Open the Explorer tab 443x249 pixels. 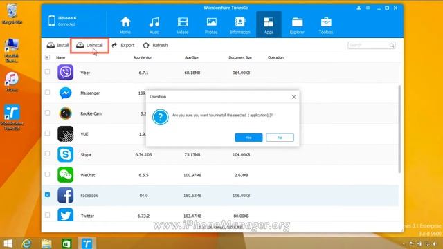tap(297, 25)
